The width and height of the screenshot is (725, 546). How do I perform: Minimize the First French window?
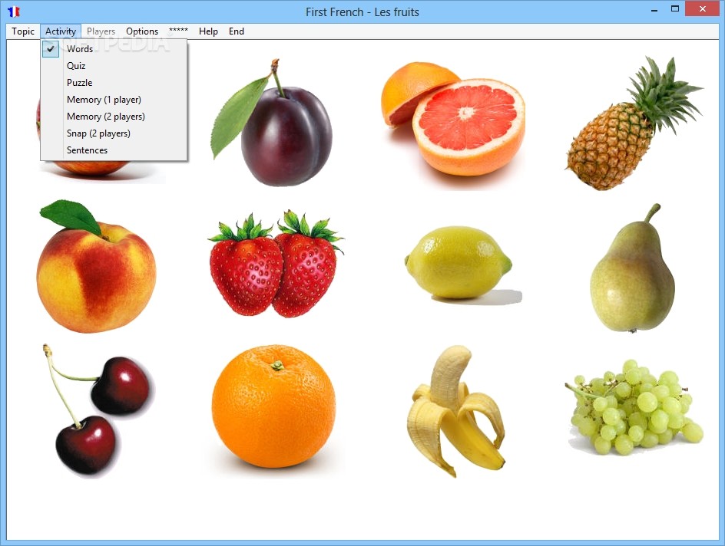click(x=654, y=10)
